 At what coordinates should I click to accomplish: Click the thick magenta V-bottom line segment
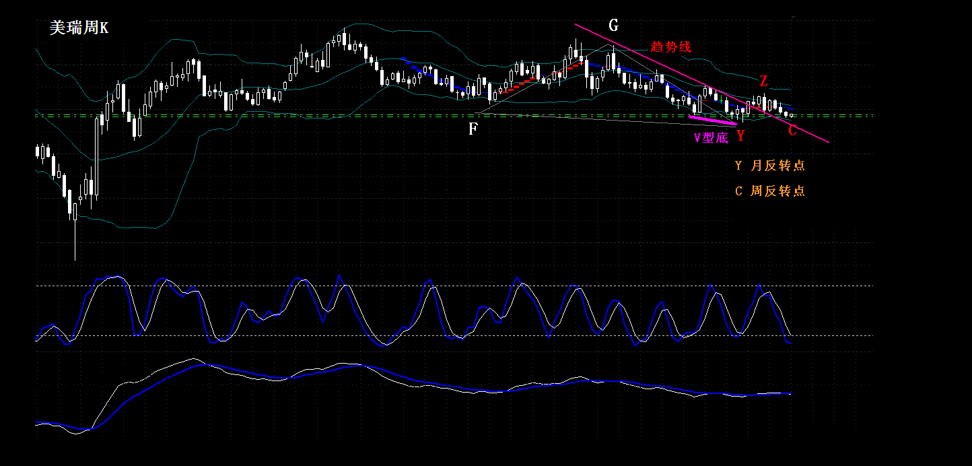coord(714,120)
